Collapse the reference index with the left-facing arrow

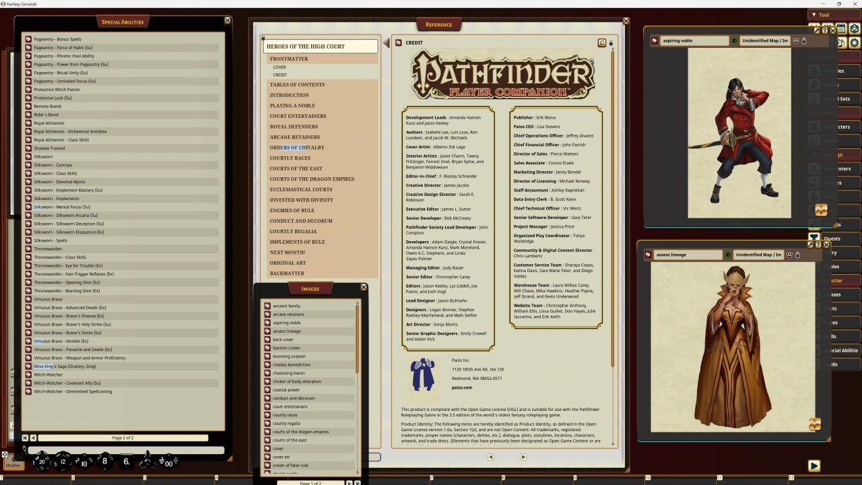pyautogui.click(x=386, y=41)
